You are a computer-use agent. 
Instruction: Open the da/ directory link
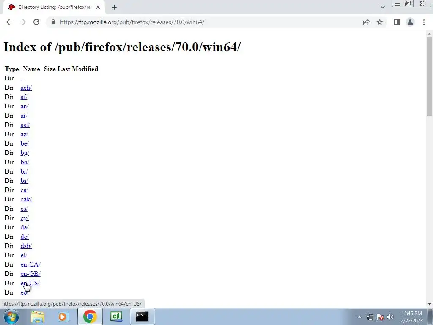(25, 227)
